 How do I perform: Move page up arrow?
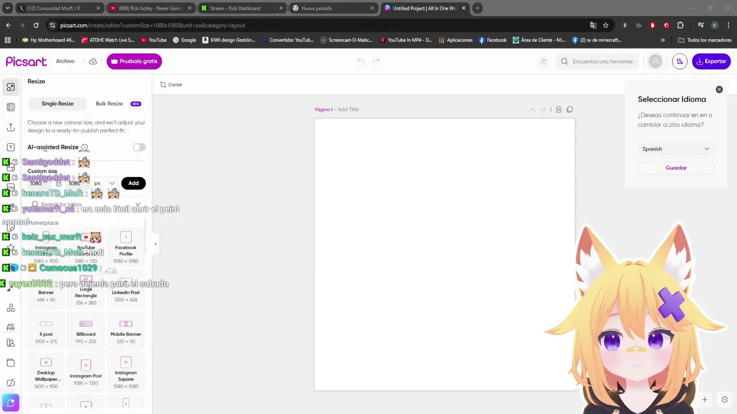click(532, 109)
